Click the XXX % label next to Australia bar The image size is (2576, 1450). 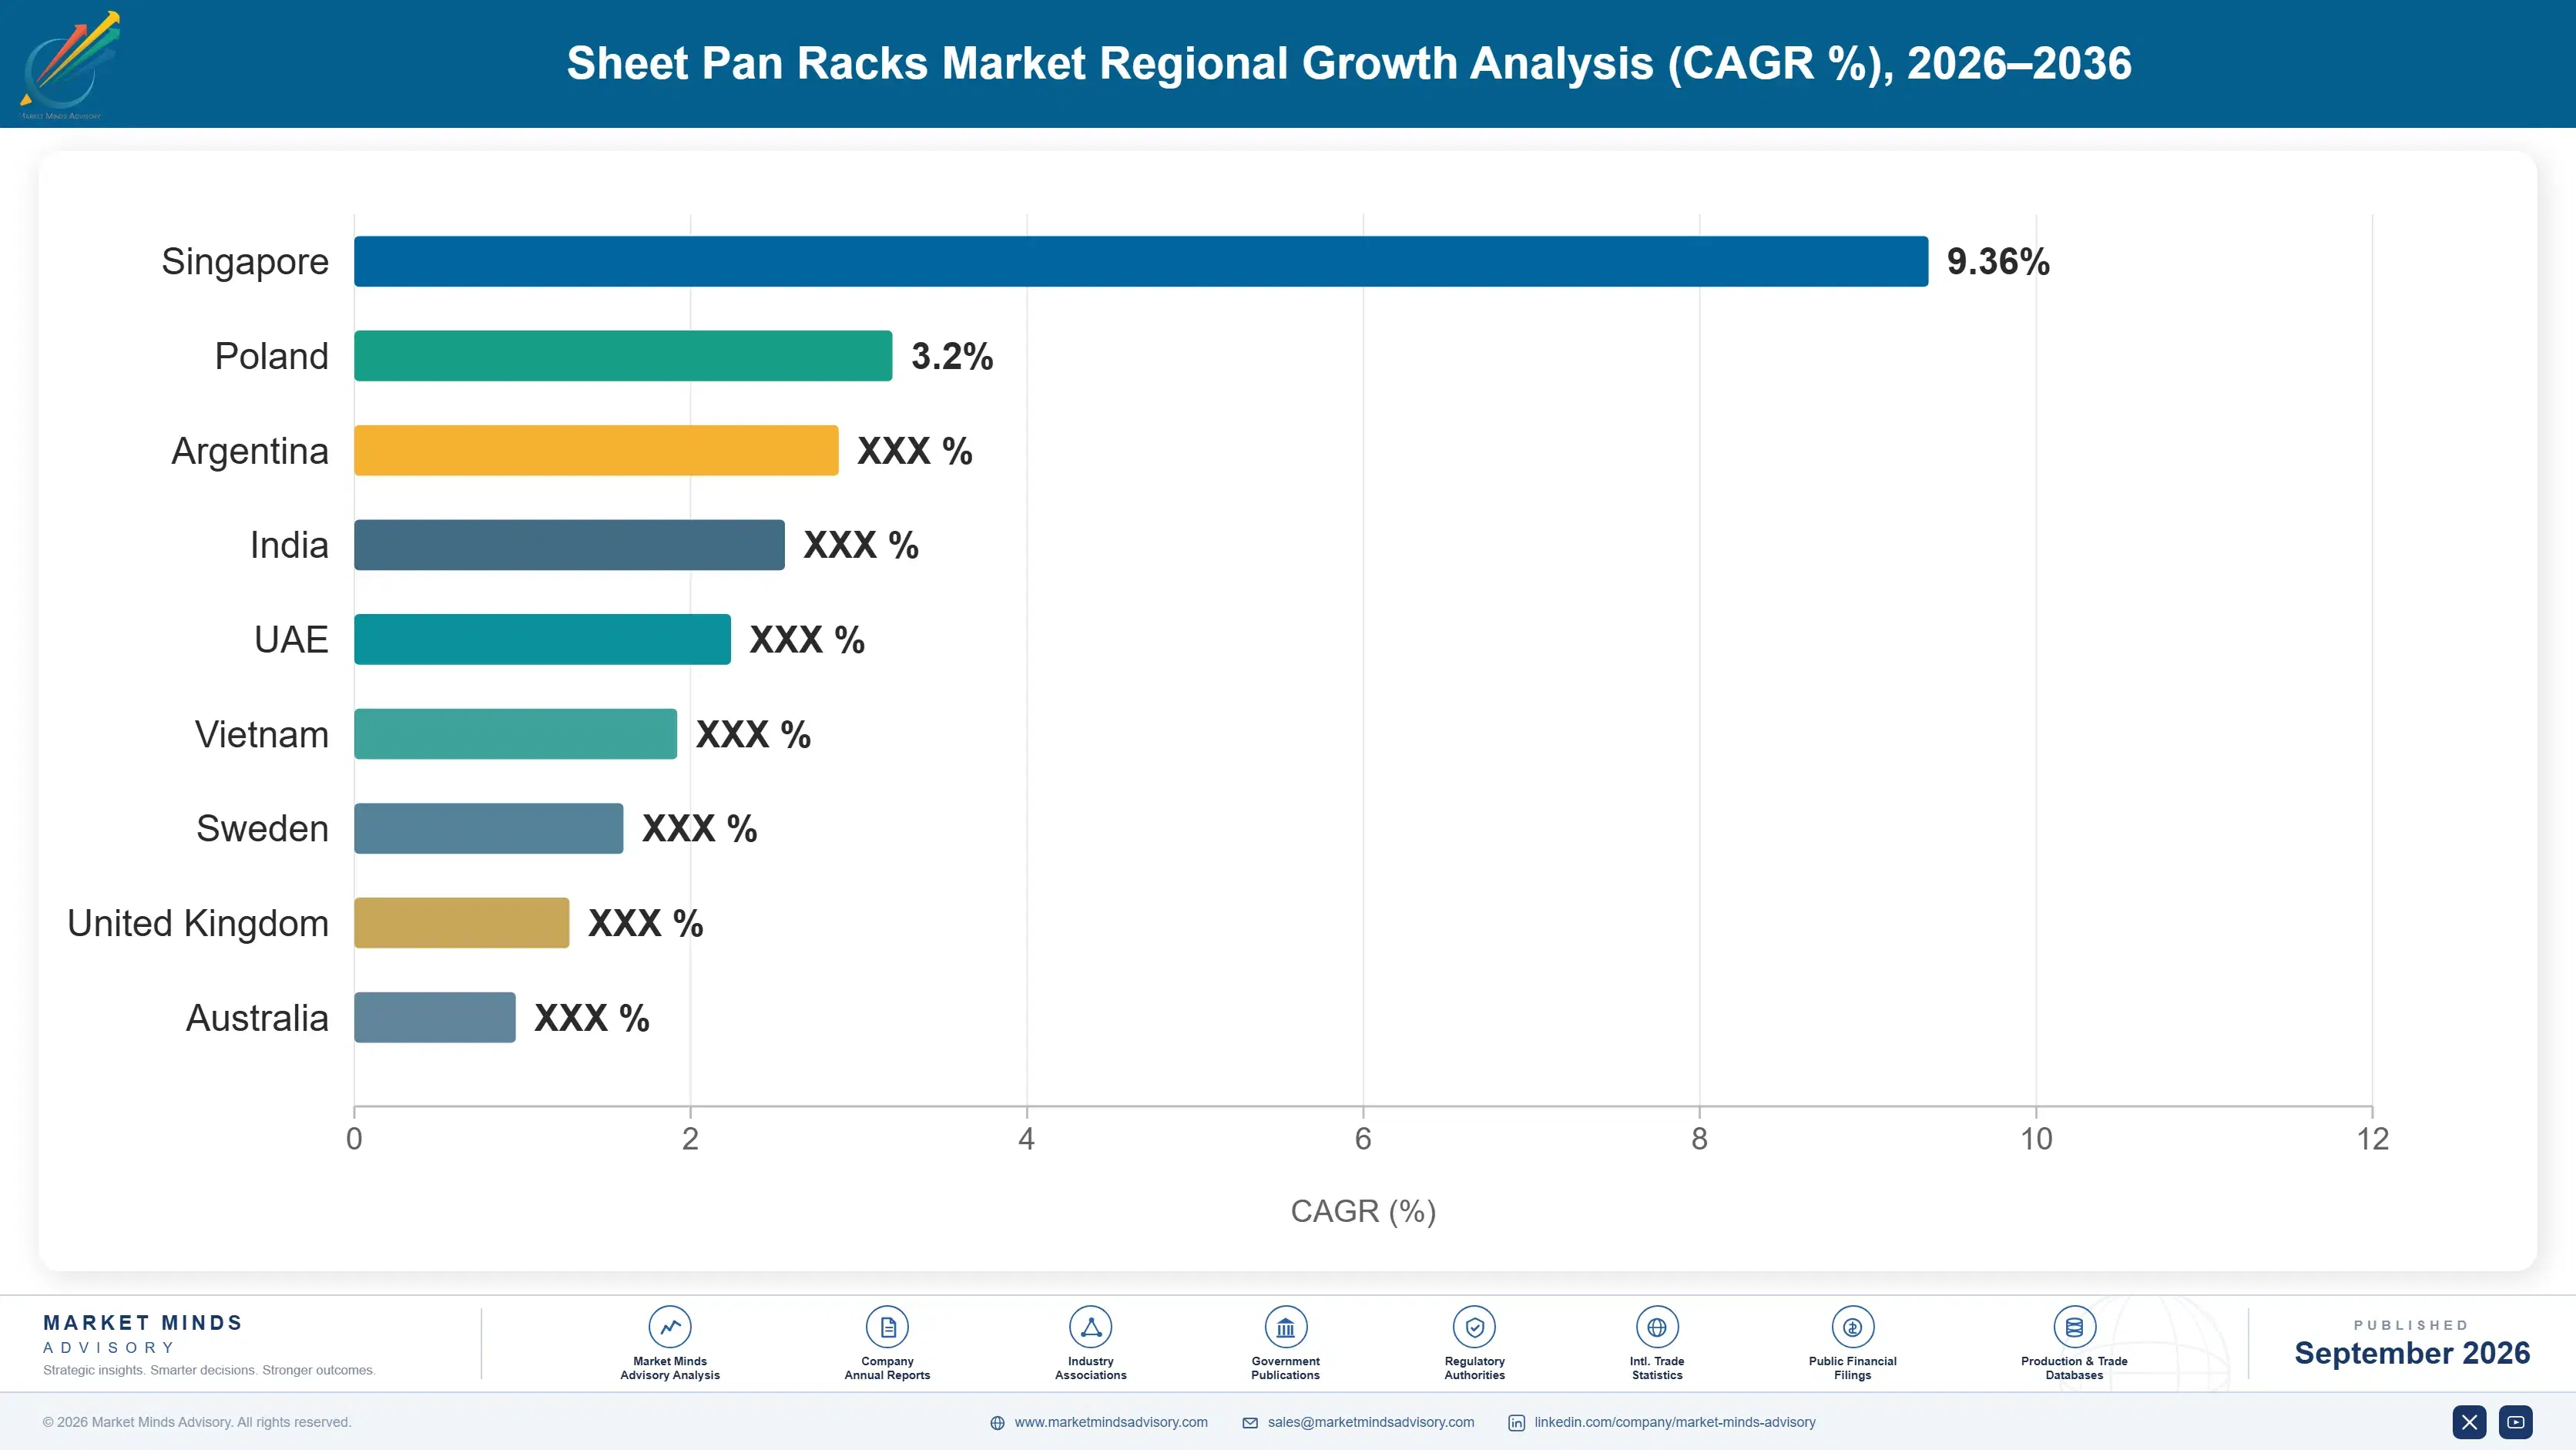(x=592, y=1018)
